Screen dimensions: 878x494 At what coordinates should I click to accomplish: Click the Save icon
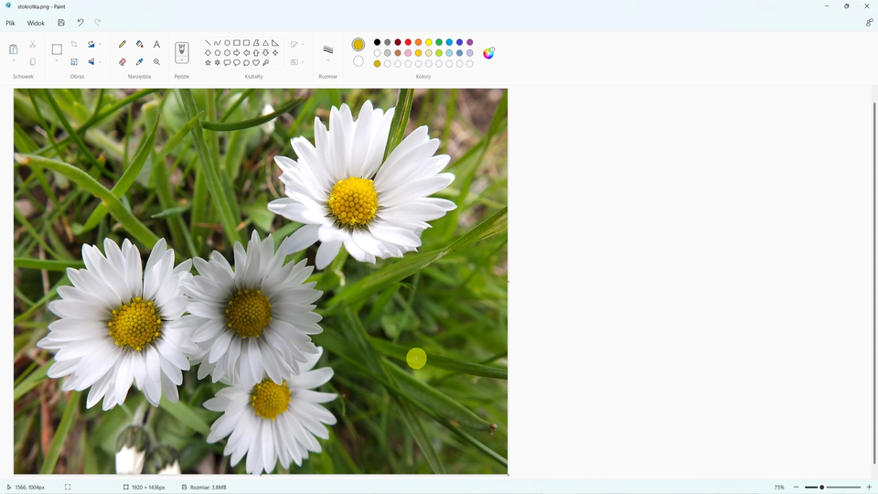[x=61, y=23]
